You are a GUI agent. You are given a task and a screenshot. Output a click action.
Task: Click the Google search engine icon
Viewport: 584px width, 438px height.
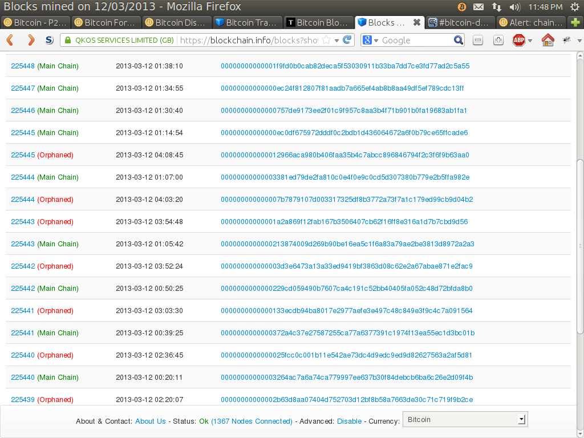coord(367,40)
